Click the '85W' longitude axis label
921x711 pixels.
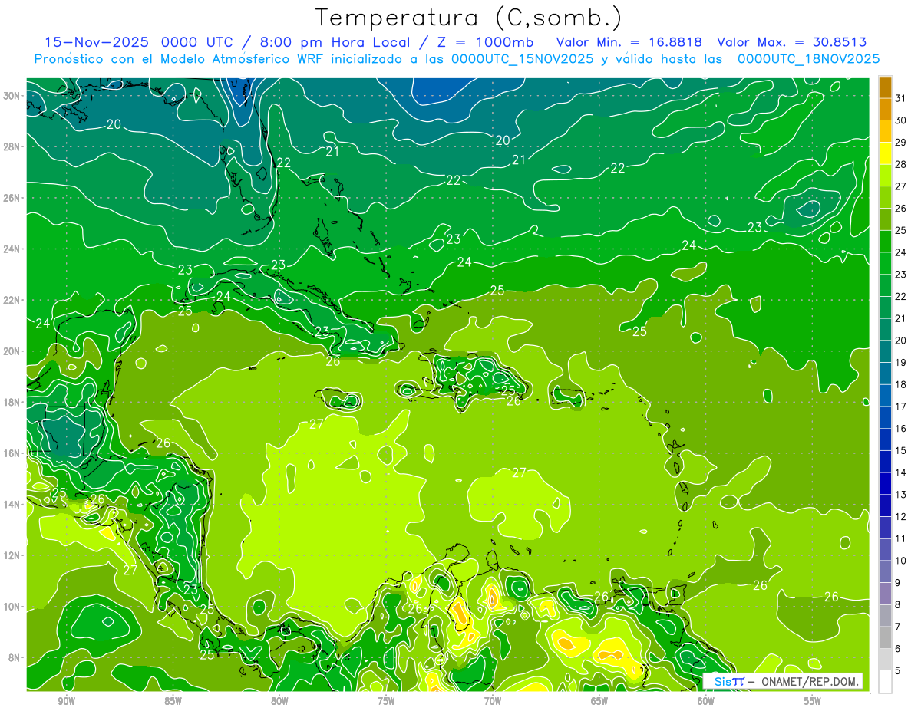[x=173, y=702]
